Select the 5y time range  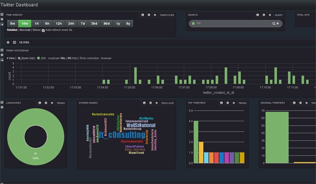[128, 24]
